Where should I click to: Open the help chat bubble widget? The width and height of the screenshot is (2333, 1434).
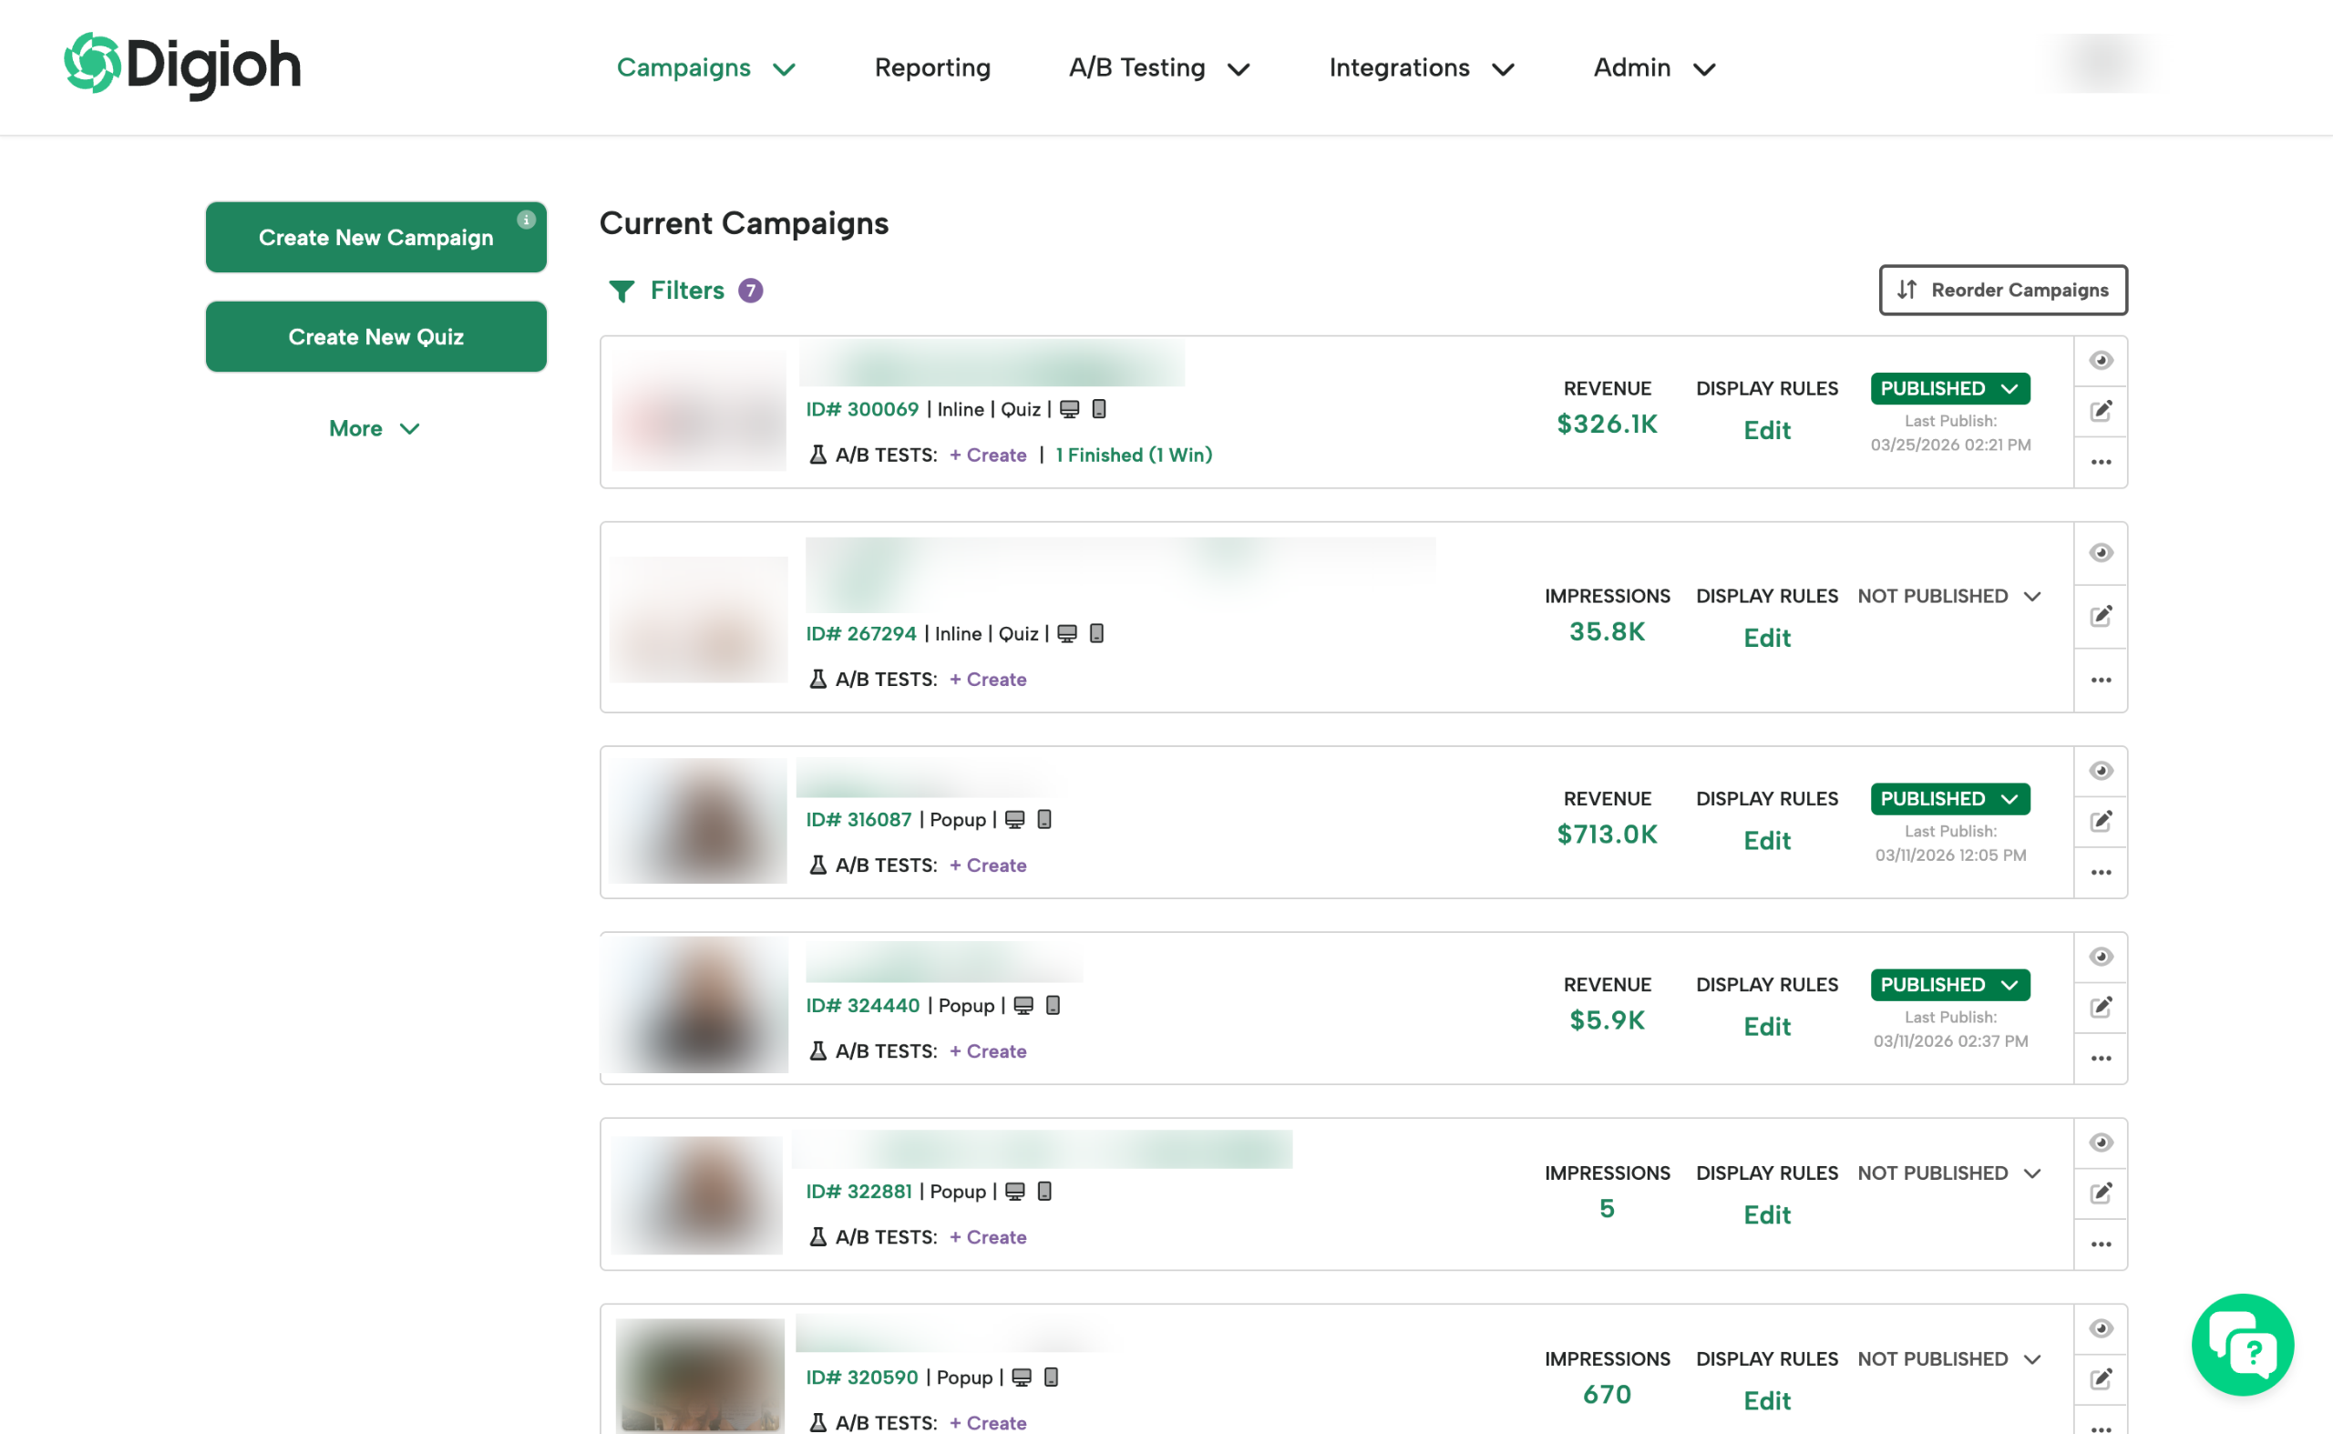pyautogui.click(x=2241, y=1344)
